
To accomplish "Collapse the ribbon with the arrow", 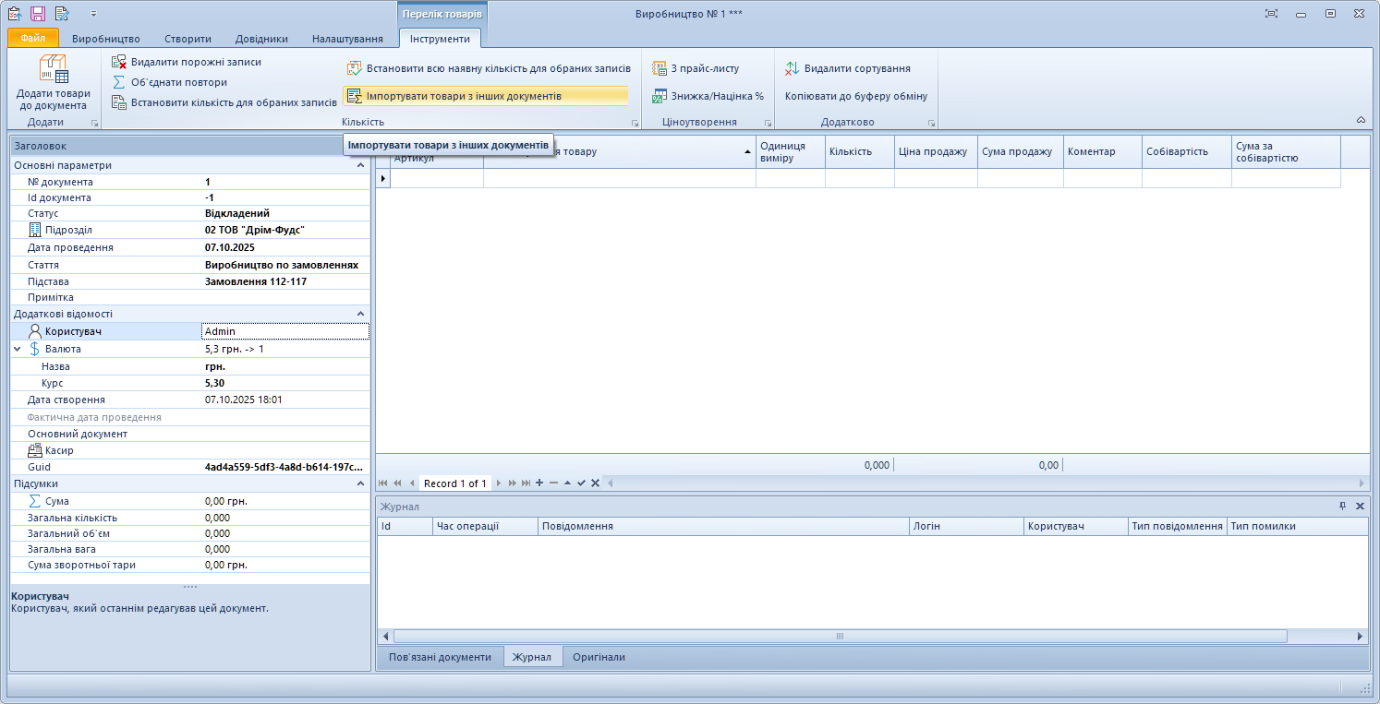I will pos(1361,120).
